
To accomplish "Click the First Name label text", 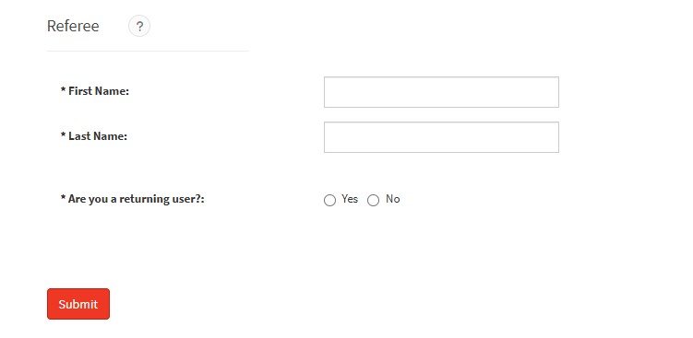I will pyautogui.click(x=99, y=91).
